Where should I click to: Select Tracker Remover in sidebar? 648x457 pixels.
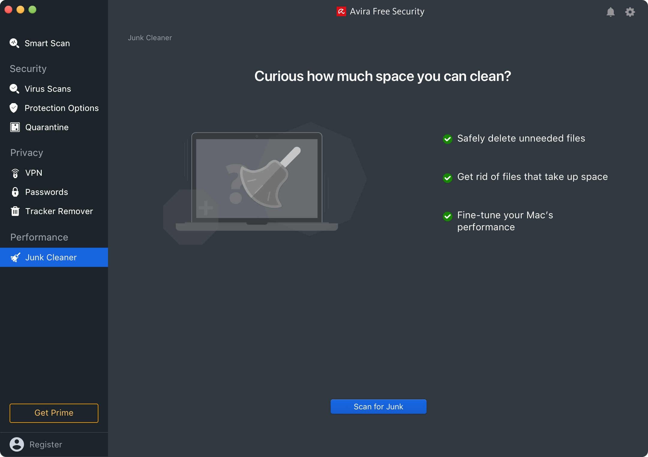(x=59, y=211)
